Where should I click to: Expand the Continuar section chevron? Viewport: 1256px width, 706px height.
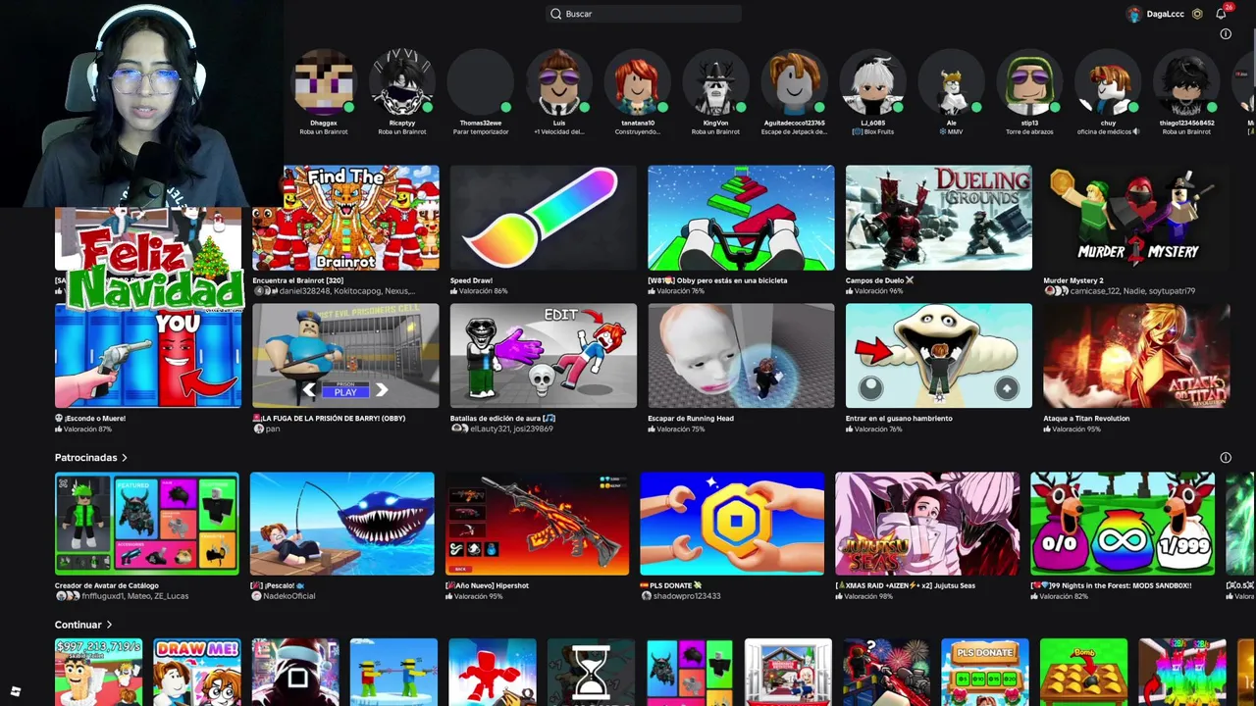click(x=109, y=625)
